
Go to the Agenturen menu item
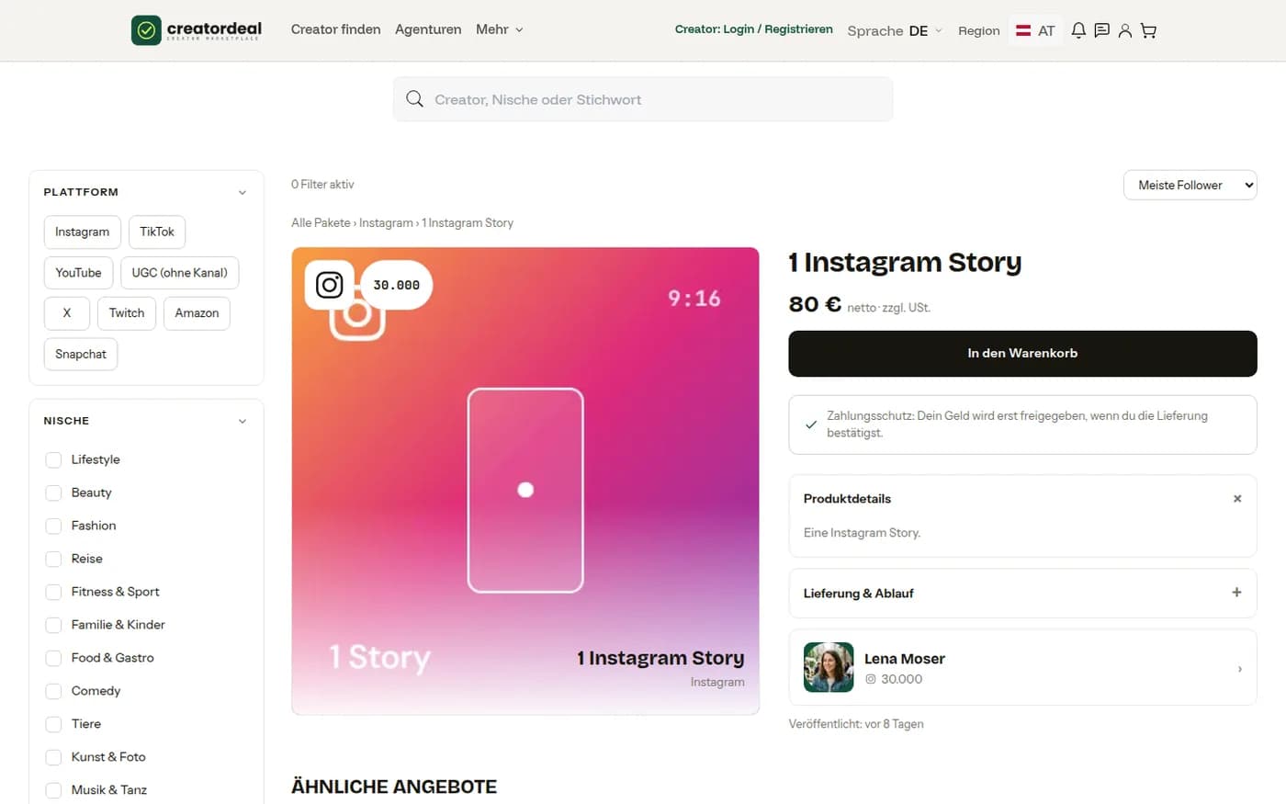coord(428,29)
